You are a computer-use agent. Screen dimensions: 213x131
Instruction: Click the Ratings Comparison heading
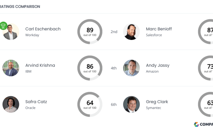tap(20, 7)
